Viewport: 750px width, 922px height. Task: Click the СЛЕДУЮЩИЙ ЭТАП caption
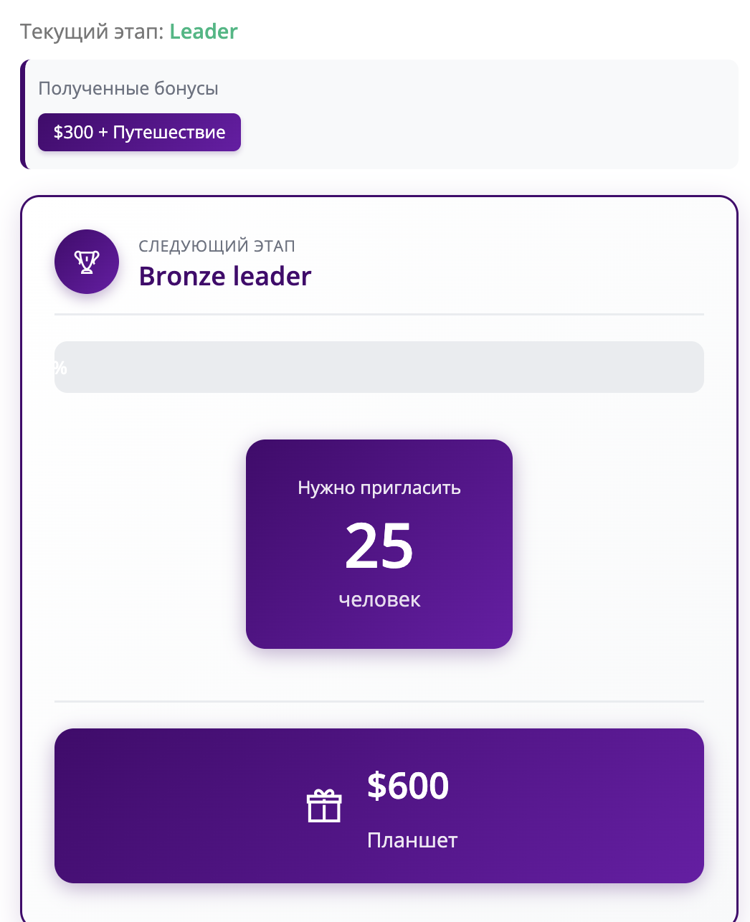pyautogui.click(x=217, y=246)
